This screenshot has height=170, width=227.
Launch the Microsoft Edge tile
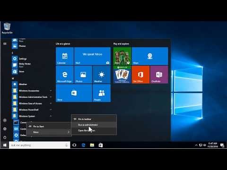pos(65,75)
